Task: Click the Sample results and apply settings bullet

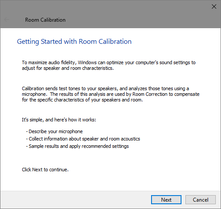Action: click(77, 146)
